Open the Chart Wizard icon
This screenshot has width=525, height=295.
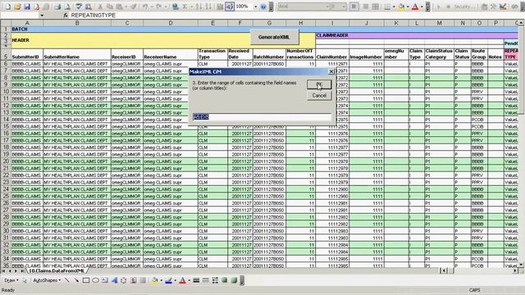pos(220,7)
